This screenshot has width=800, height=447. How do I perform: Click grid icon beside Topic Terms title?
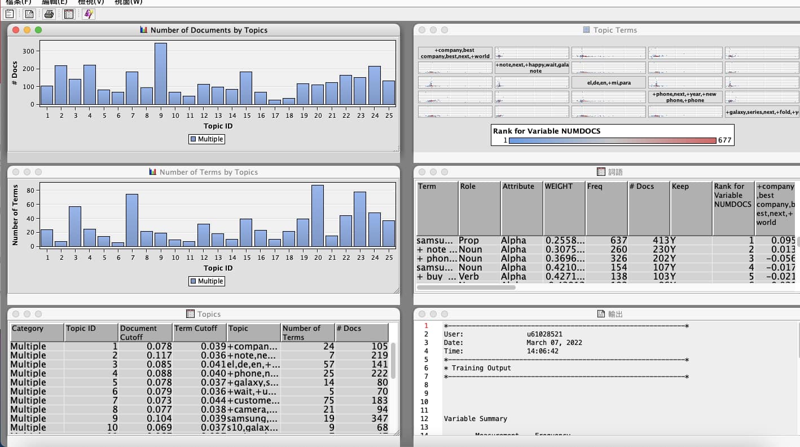[586, 30]
